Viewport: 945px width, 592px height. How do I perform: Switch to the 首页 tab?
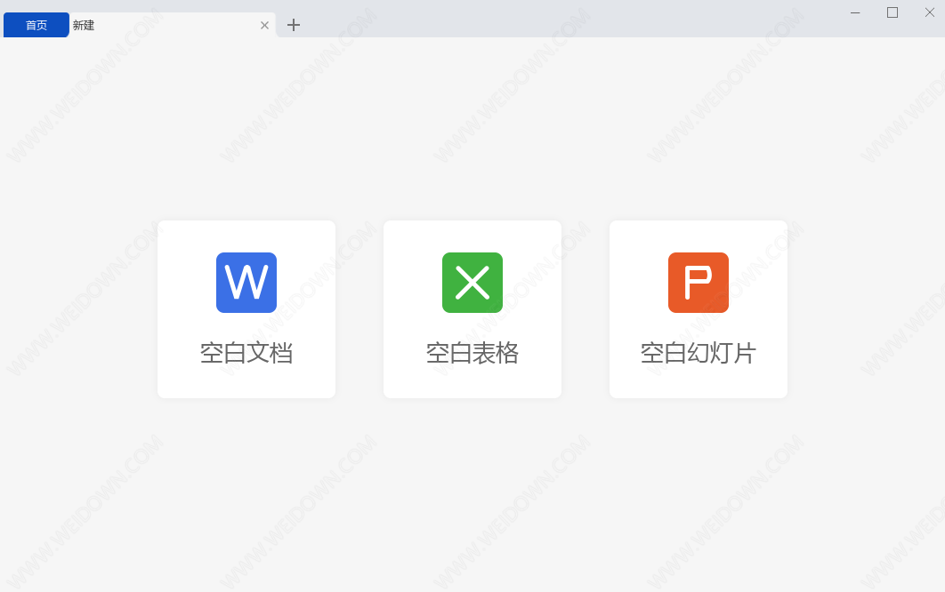click(36, 25)
